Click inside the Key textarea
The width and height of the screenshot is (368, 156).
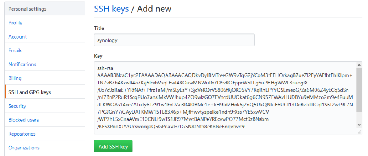(x=225, y=98)
